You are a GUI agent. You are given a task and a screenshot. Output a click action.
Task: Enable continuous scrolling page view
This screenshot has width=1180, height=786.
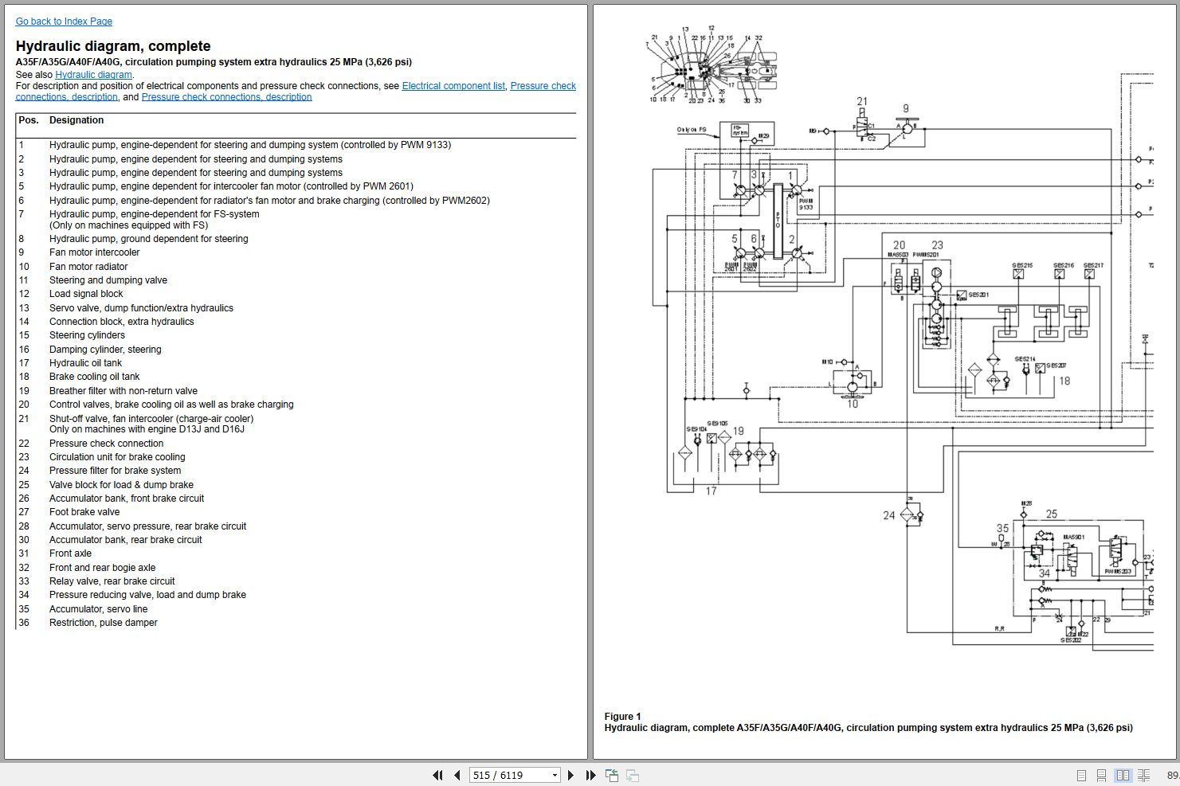click(1101, 775)
